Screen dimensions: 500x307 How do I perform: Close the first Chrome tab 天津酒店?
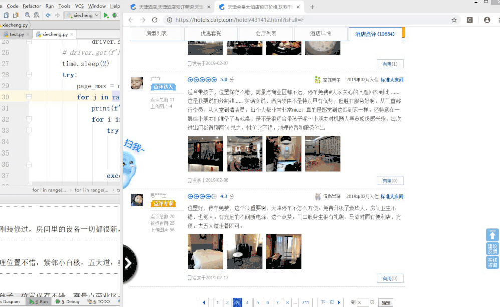pyautogui.click(x=209, y=7)
